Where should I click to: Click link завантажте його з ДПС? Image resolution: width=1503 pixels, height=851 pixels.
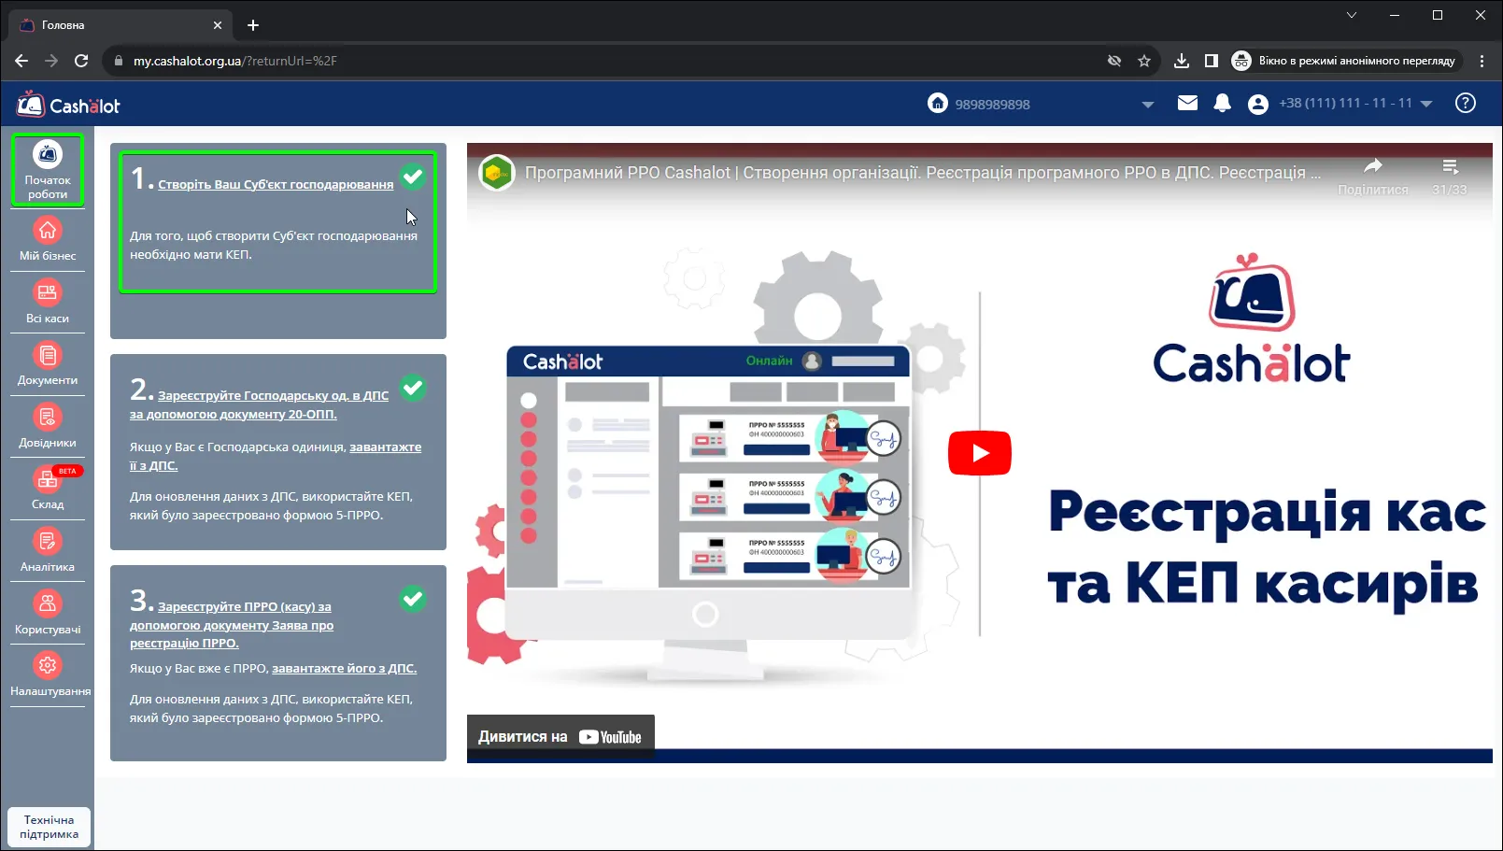coord(345,668)
